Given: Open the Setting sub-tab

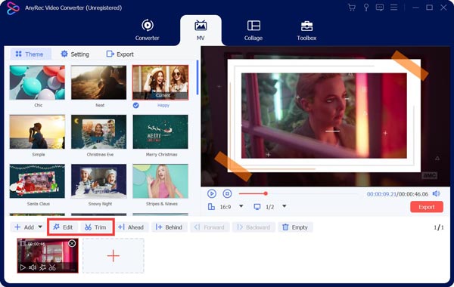Looking at the screenshot, I should (x=75, y=54).
